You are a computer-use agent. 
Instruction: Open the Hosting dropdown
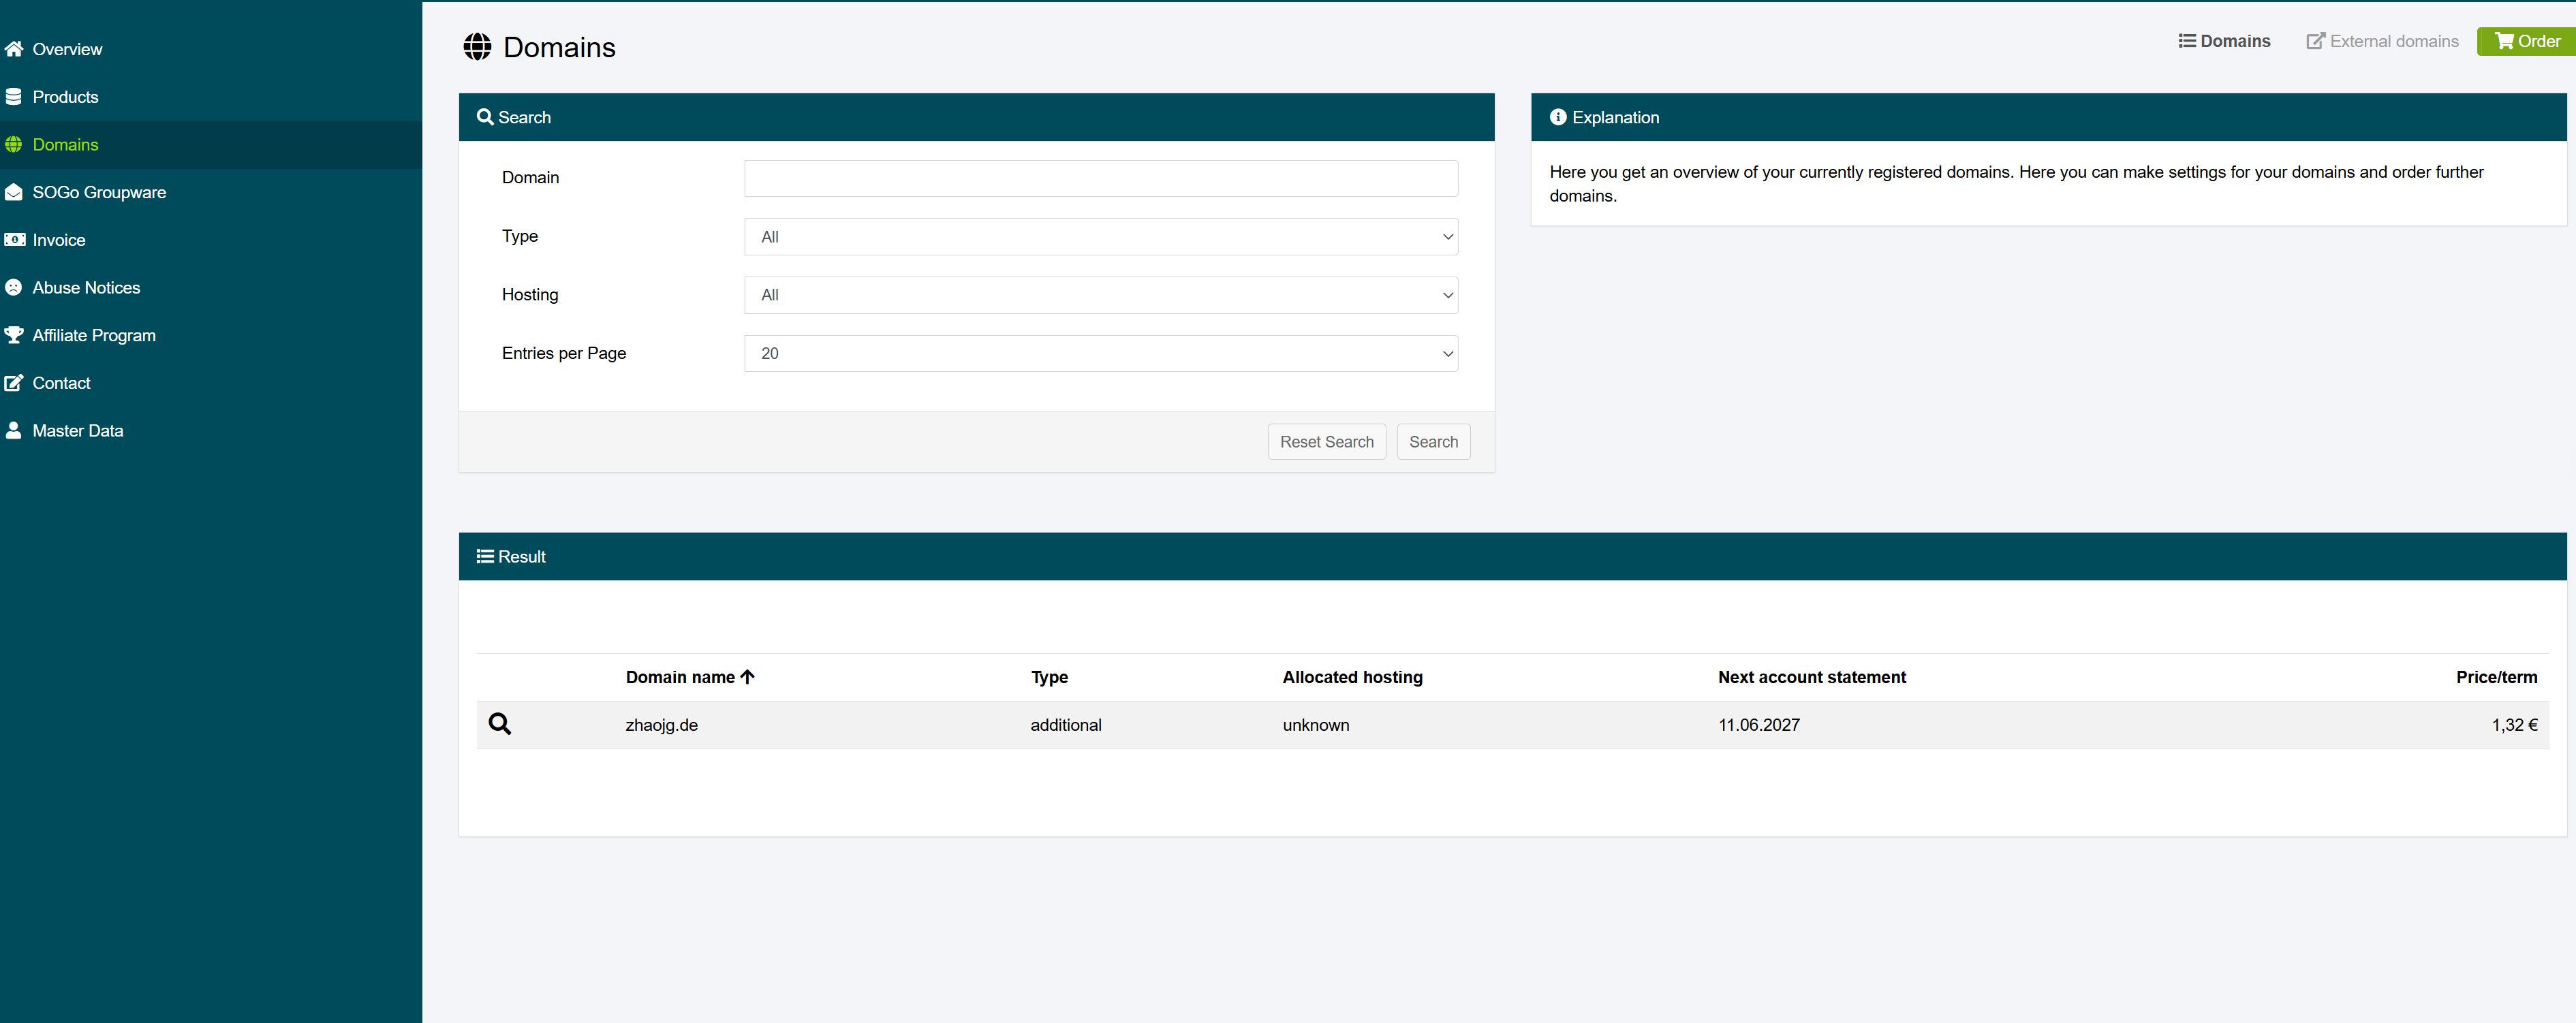point(1101,295)
